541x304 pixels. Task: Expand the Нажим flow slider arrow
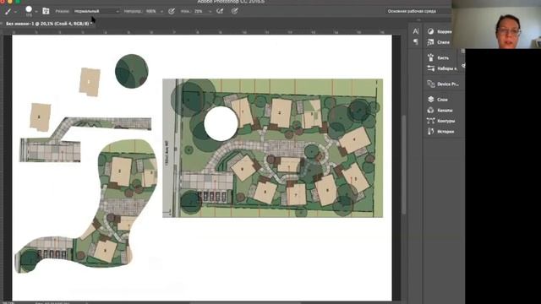point(210,12)
